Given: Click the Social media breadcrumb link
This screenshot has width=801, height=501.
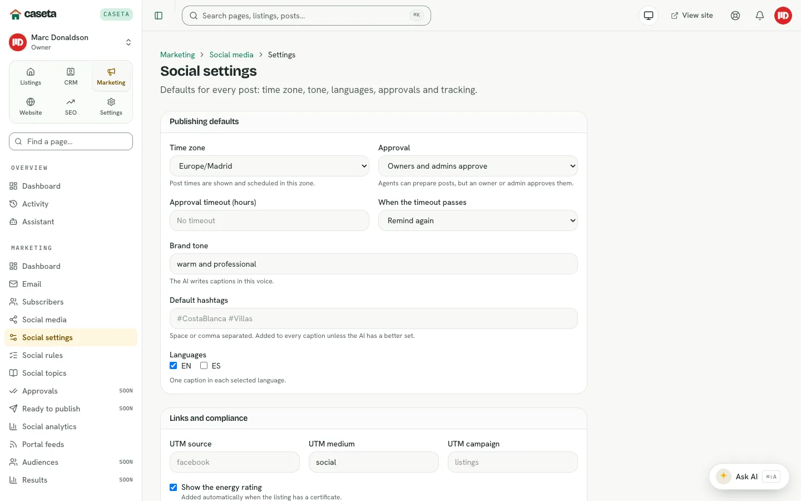Looking at the screenshot, I should point(231,55).
